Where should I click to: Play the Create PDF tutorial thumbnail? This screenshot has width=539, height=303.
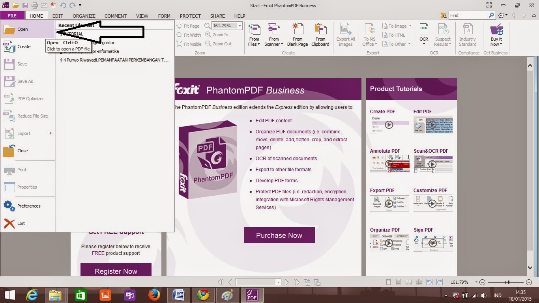389,125
